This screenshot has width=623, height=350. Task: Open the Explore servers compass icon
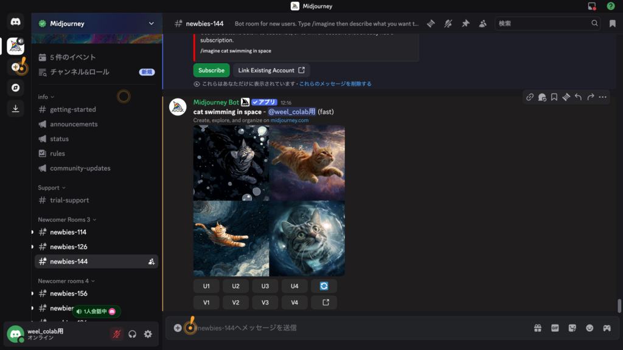(x=15, y=87)
